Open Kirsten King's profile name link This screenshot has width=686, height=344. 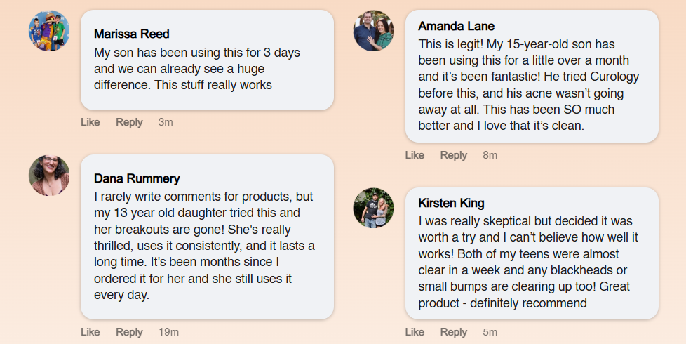pyautogui.click(x=451, y=204)
